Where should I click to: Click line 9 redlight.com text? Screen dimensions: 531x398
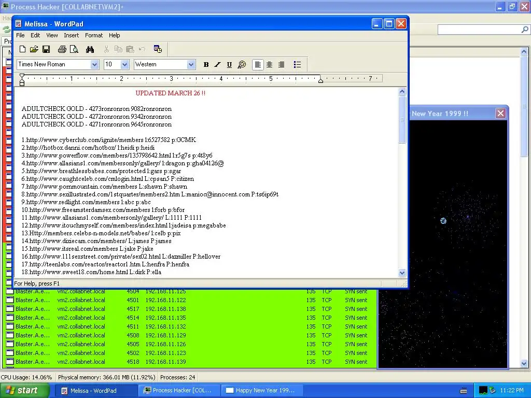tap(86, 202)
